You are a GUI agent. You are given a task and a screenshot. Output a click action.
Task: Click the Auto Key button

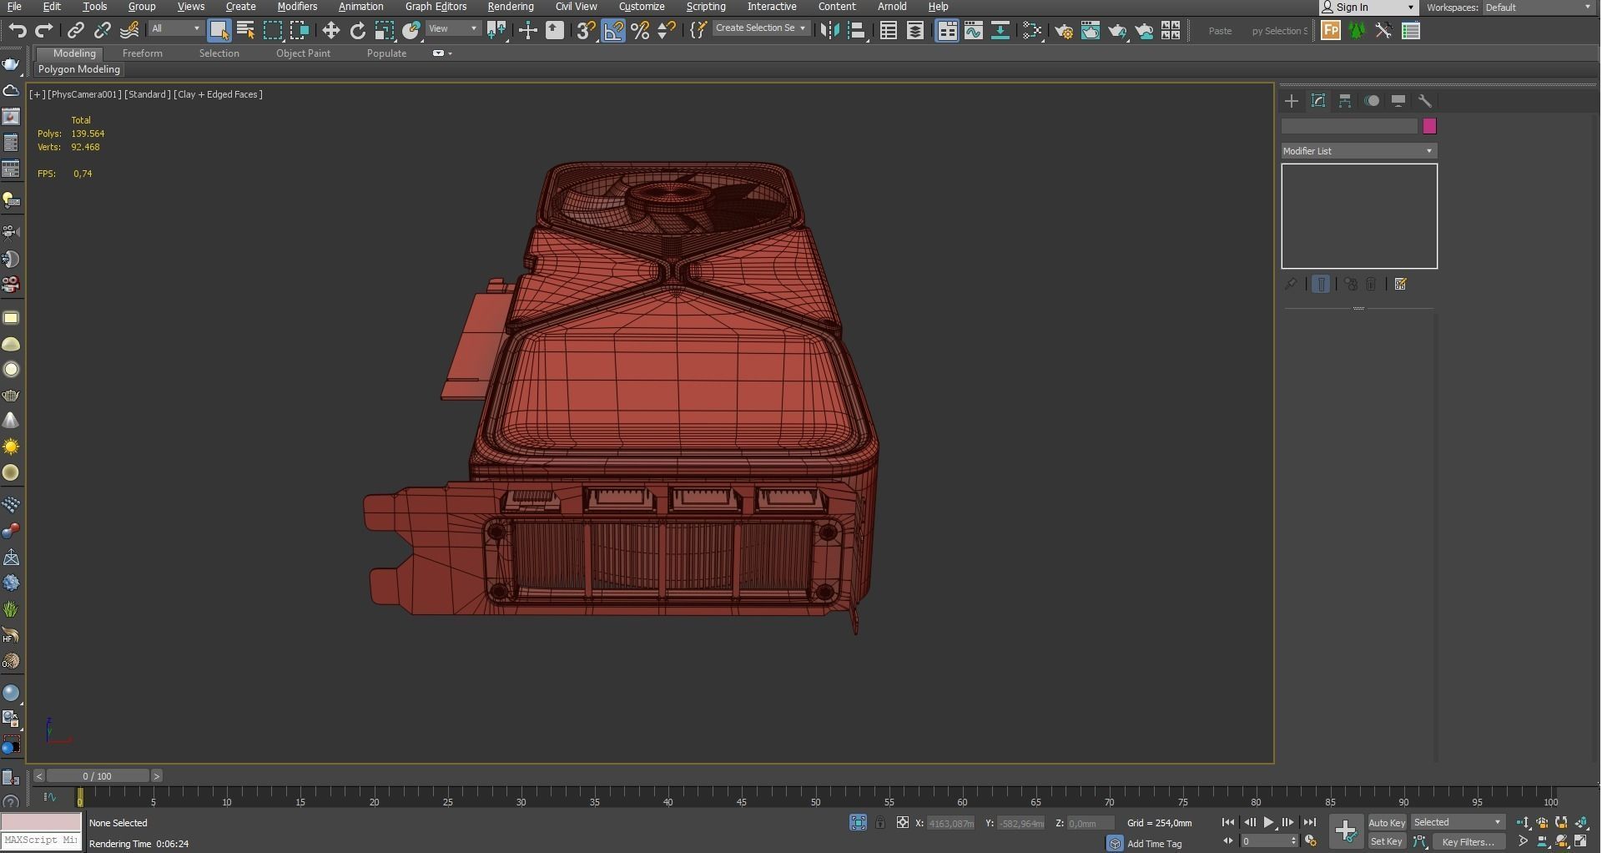tap(1387, 823)
